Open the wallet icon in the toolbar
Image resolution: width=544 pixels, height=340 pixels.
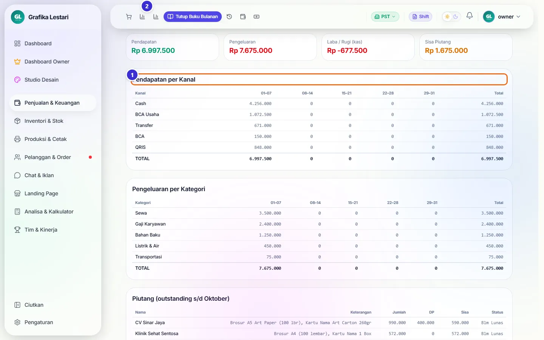click(x=243, y=17)
